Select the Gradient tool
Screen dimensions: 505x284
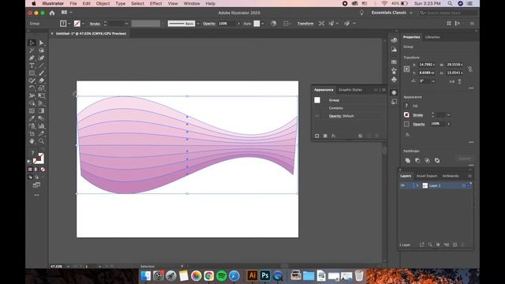coord(41,110)
